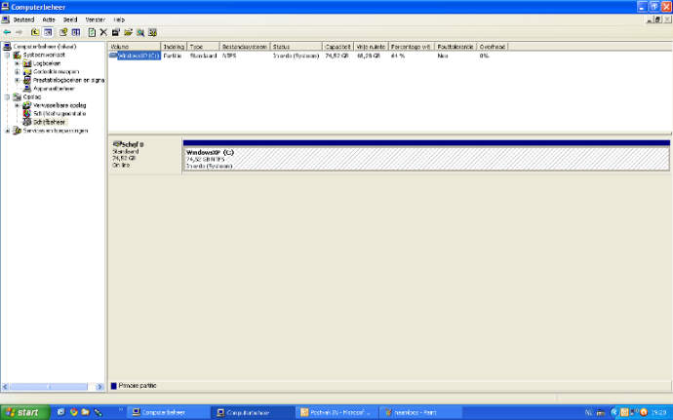This screenshot has height=420, width=673.
Task: Click the Fouttolerantie column header
Action: click(x=455, y=47)
